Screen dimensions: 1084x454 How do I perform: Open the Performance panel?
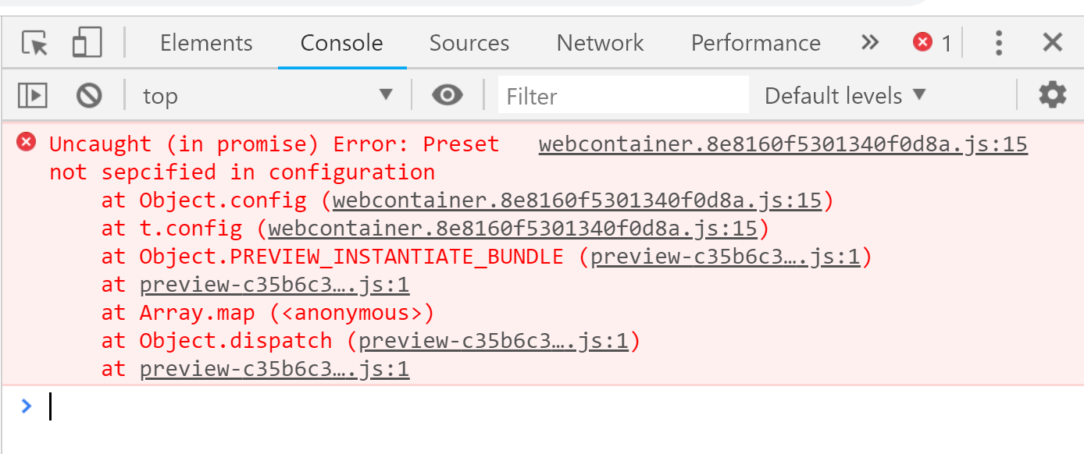pyautogui.click(x=754, y=43)
